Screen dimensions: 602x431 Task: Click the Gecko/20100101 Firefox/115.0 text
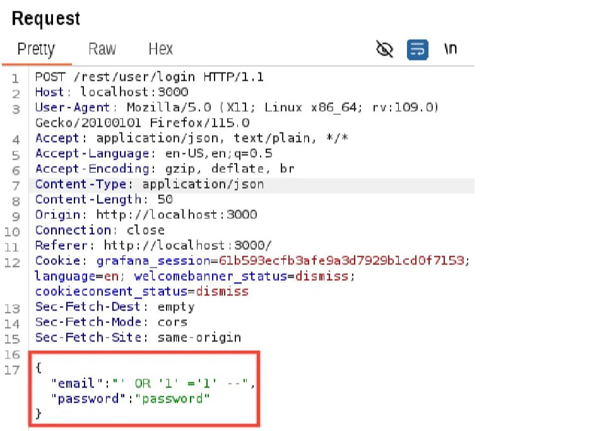(x=143, y=123)
